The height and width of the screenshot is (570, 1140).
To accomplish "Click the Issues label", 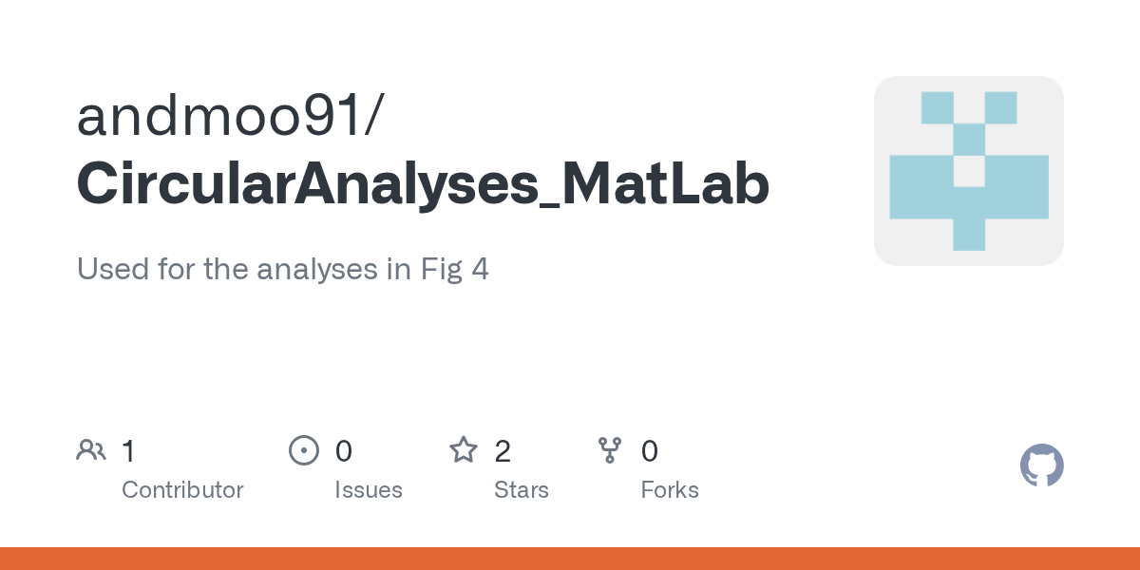I will coord(369,490).
